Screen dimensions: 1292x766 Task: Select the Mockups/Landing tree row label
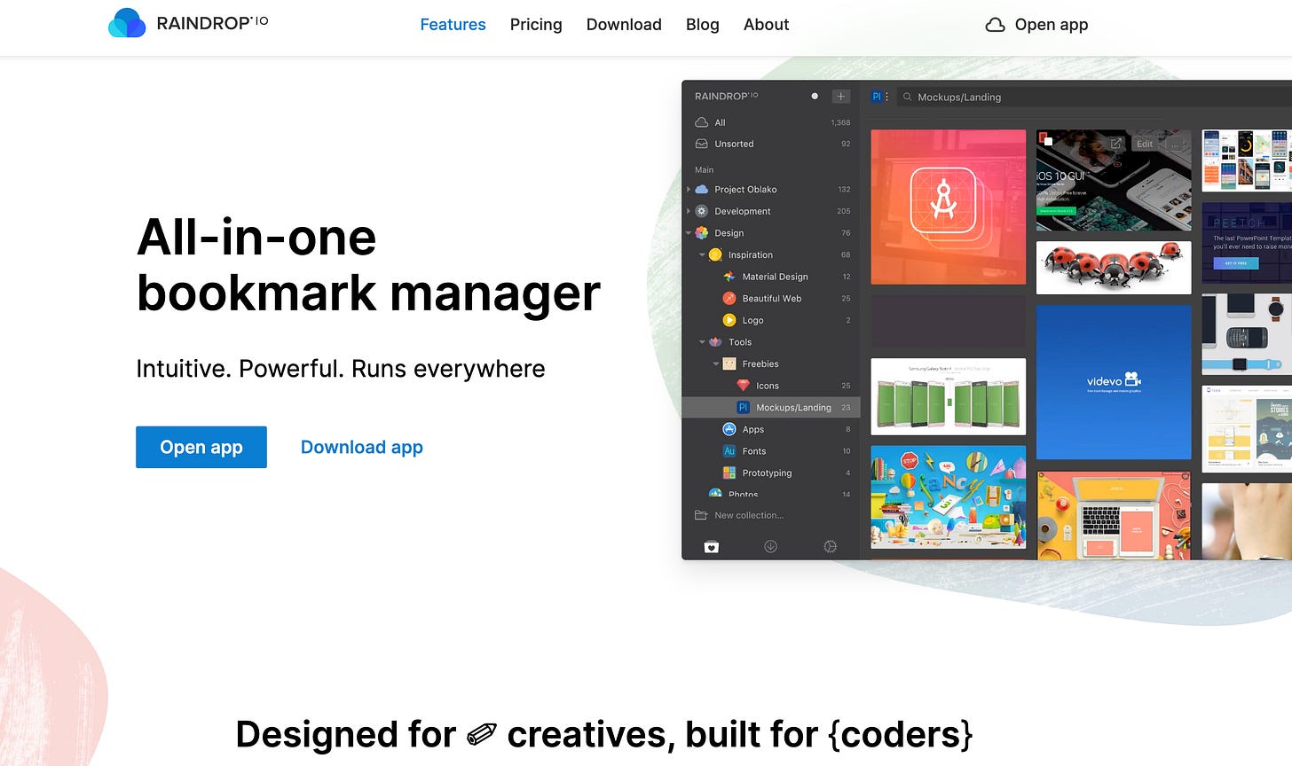[793, 408]
